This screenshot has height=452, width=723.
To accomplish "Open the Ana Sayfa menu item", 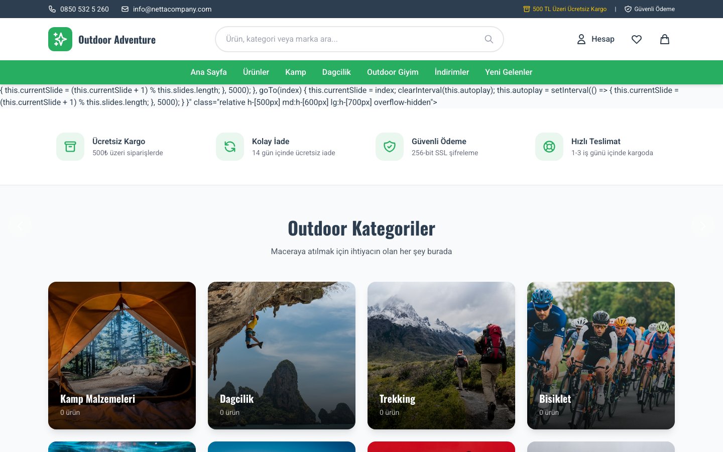I will click(x=208, y=72).
